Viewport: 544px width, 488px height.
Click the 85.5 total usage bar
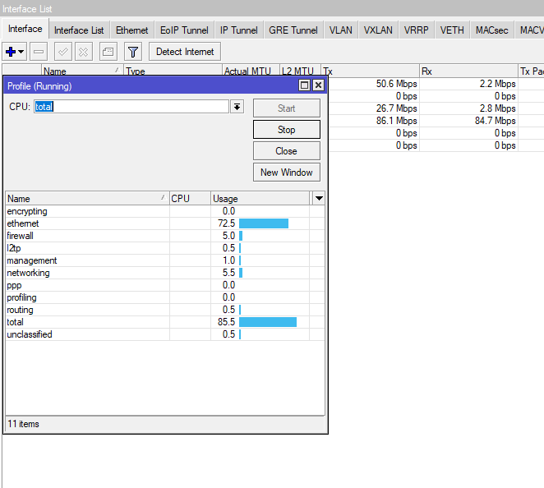point(268,322)
